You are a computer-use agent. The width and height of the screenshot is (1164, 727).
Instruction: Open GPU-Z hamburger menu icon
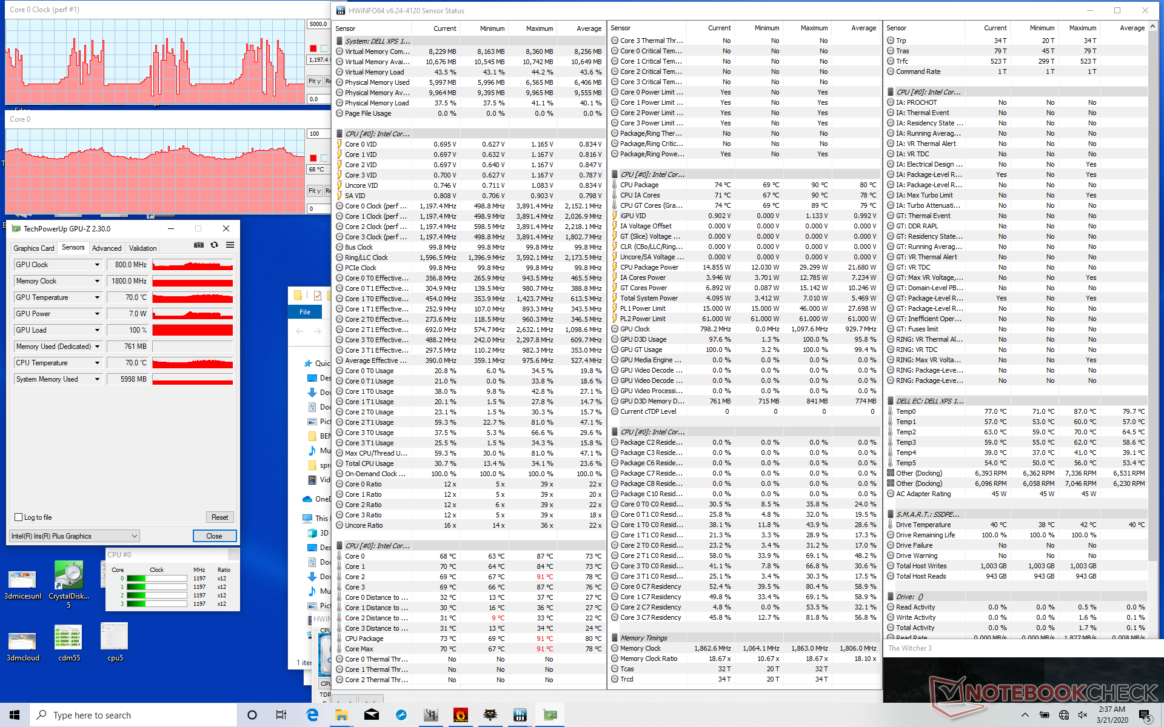[x=230, y=245]
